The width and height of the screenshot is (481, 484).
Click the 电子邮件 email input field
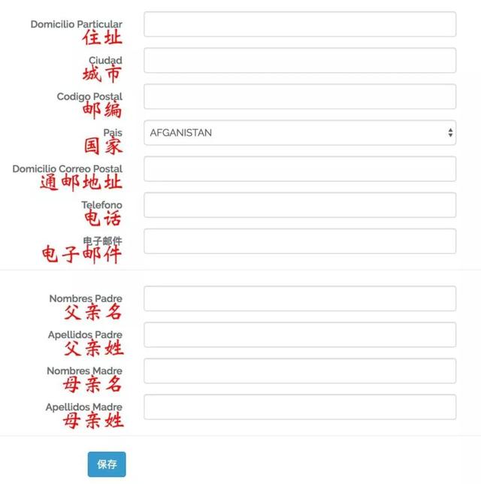point(300,241)
